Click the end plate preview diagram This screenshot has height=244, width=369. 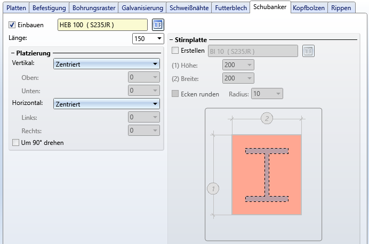(263, 174)
